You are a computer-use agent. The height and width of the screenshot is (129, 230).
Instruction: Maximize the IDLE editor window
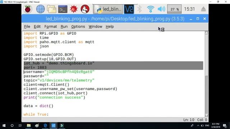198,19
